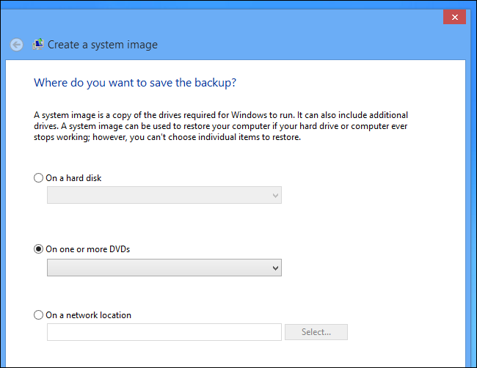Open the hard disk drive combo box
The image size is (477, 368).
164,195
